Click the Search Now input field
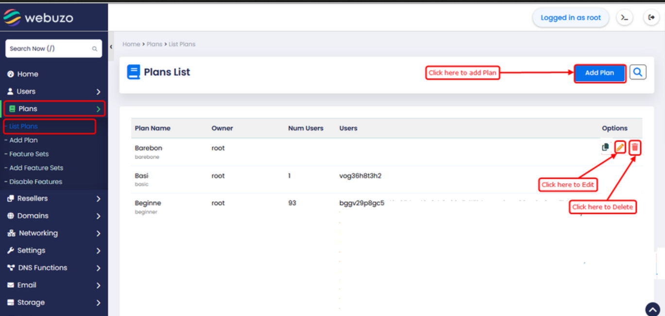This screenshot has height=316, width=665. 49,49
